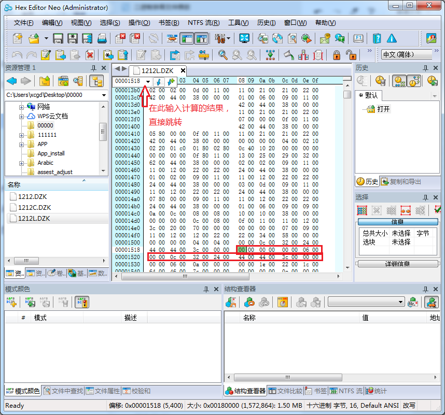Click the 详细信息 section button

point(397,264)
